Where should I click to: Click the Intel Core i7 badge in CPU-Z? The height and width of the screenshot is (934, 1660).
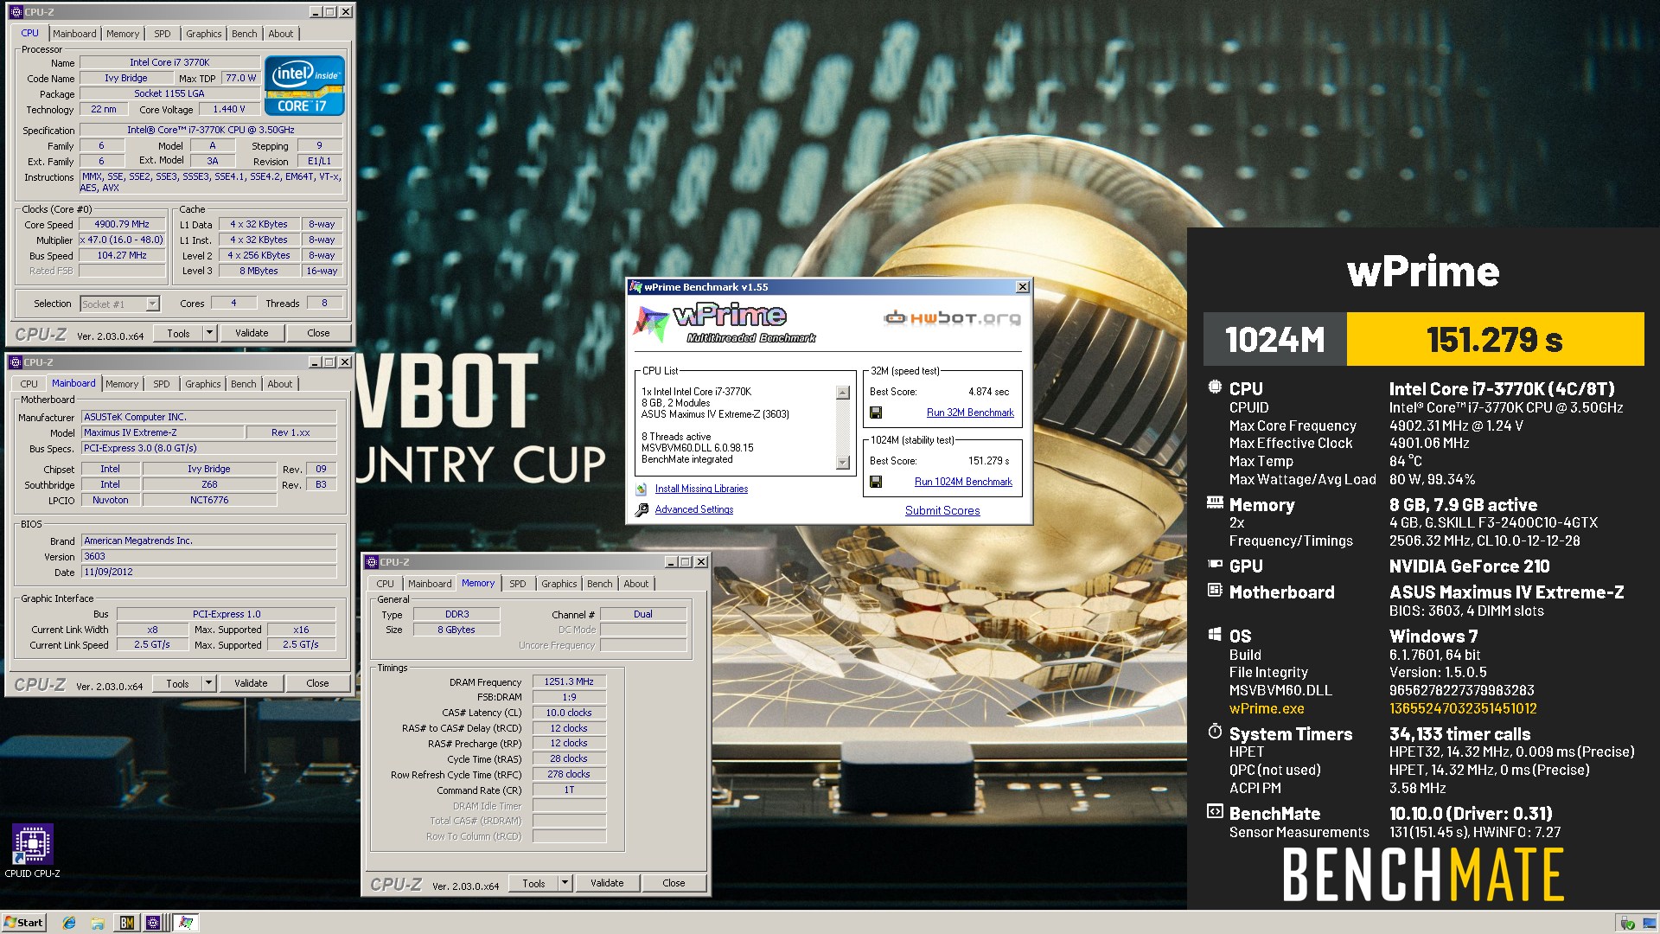304,85
